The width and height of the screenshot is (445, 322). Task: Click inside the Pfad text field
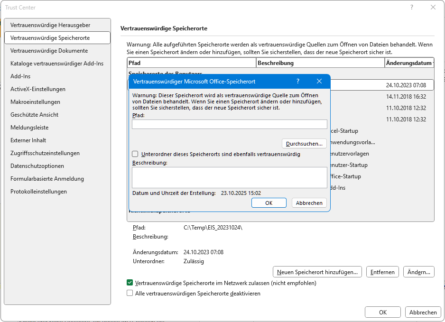pyautogui.click(x=229, y=124)
